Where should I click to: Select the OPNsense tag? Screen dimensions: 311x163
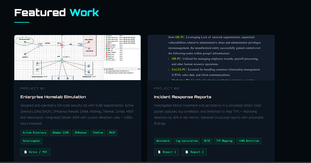(81, 133)
